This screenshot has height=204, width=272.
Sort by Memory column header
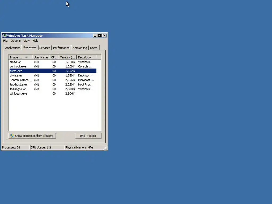click(67, 57)
